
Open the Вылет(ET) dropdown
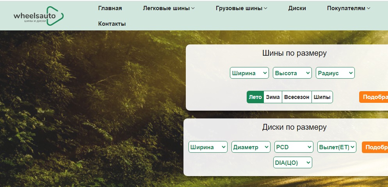pyautogui.click(x=337, y=147)
